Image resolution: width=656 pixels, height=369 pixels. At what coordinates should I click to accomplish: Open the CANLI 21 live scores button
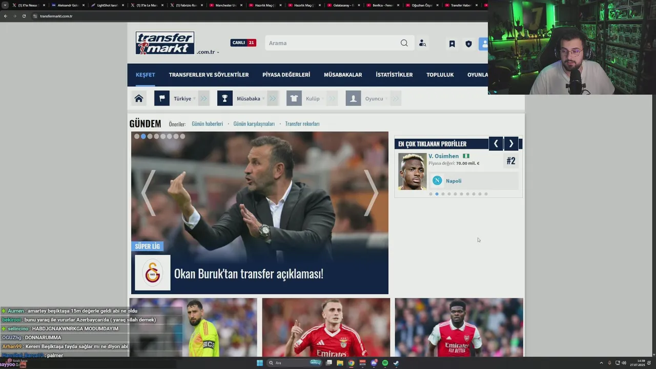coord(243,43)
